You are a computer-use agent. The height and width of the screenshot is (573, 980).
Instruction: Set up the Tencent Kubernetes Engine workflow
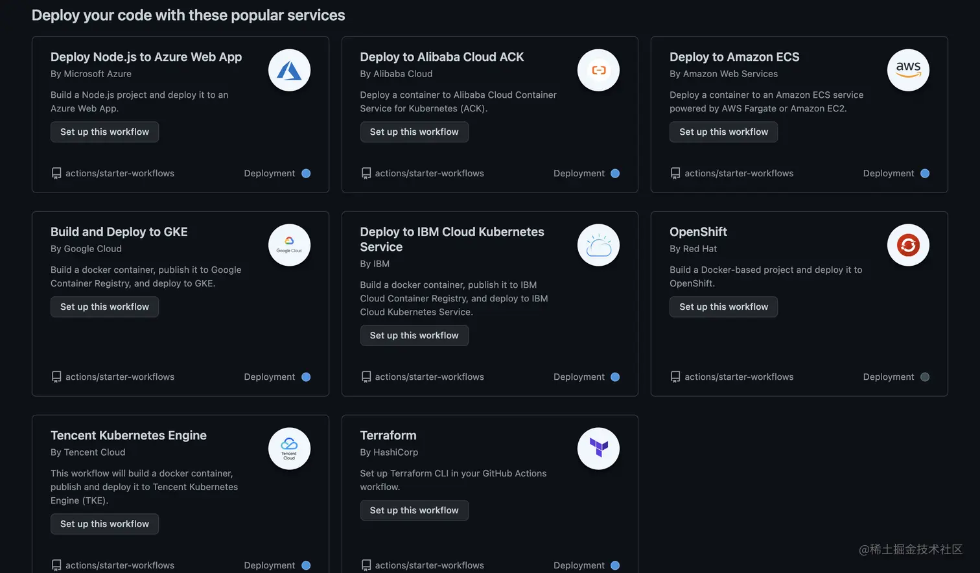click(104, 524)
